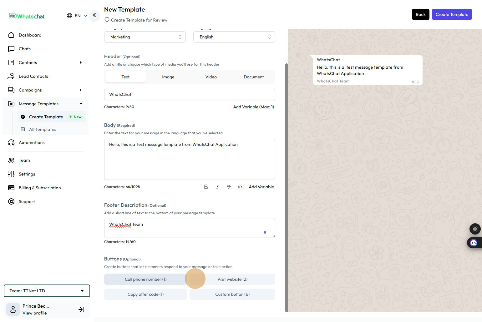
Task: Select the Document header type
Action: (x=254, y=77)
